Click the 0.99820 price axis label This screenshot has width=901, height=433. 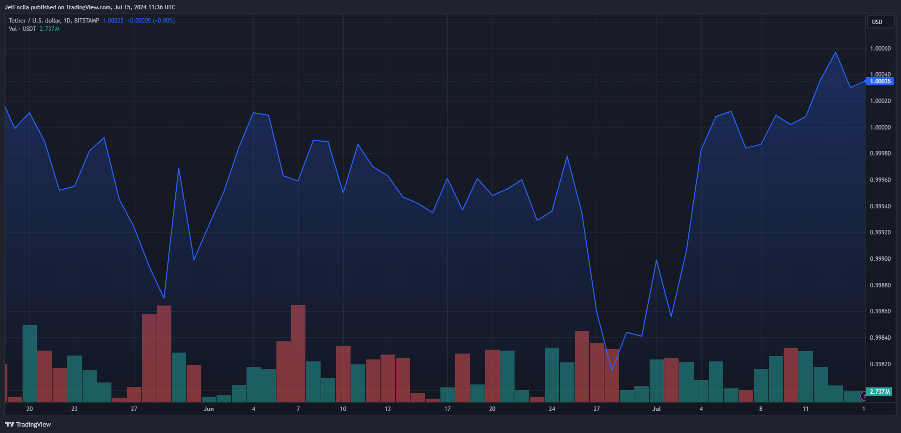(880, 364)
